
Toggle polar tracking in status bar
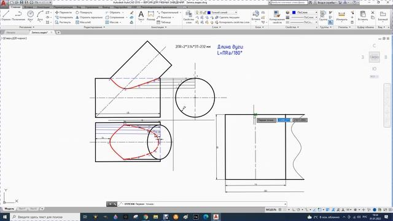(x=299, y=210)
